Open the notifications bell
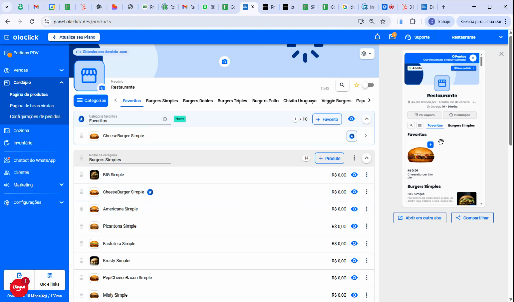This screenshot has width=514, height=302. coord(377,37)
